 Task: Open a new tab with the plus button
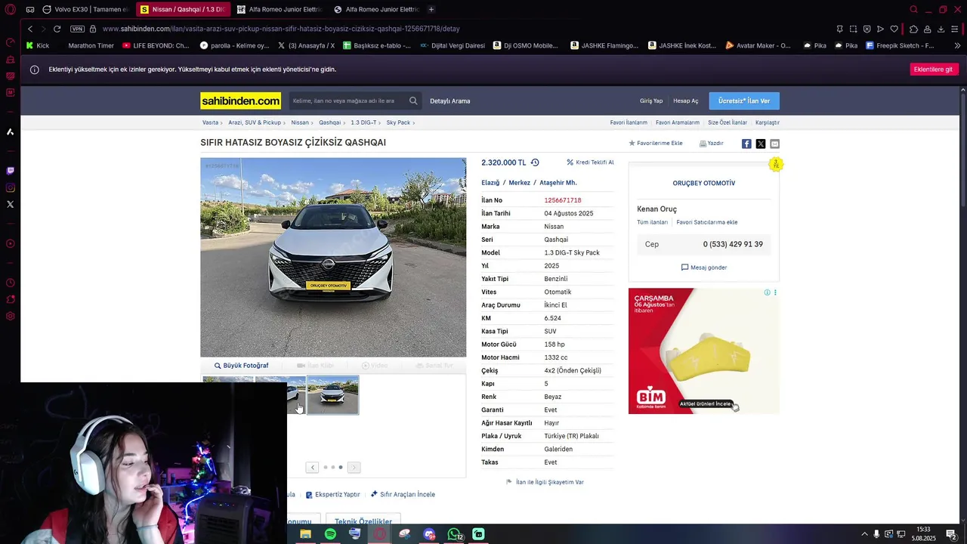pyautogui.click(x=431, y=9)
